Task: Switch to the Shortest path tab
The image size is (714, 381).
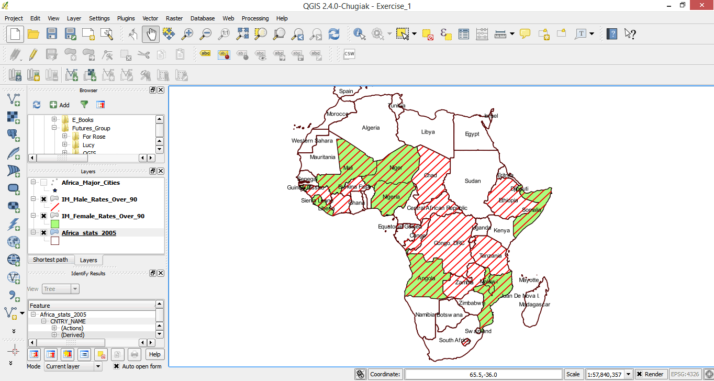Action: point(50,260)
